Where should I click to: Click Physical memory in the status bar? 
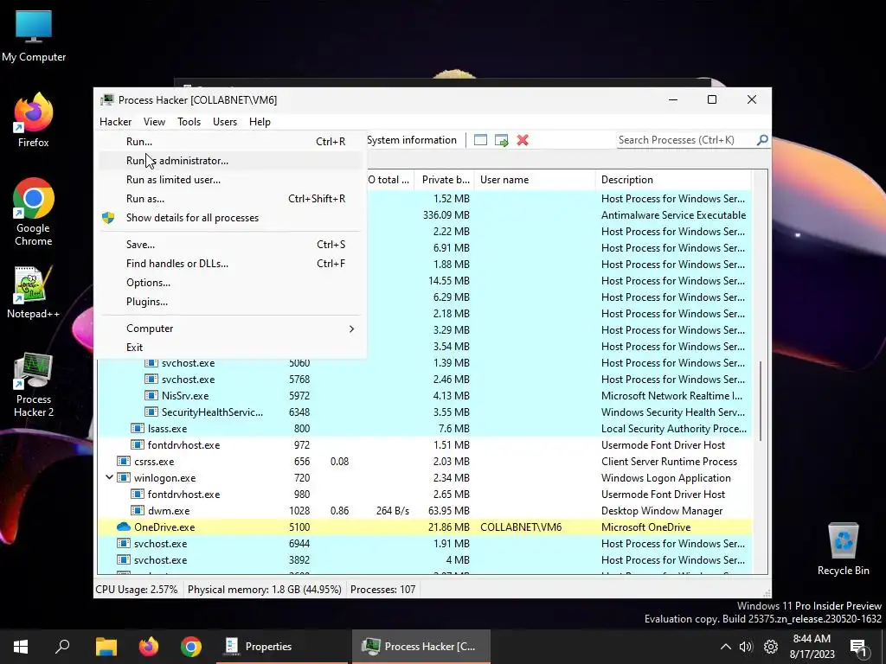coord(265,590)
